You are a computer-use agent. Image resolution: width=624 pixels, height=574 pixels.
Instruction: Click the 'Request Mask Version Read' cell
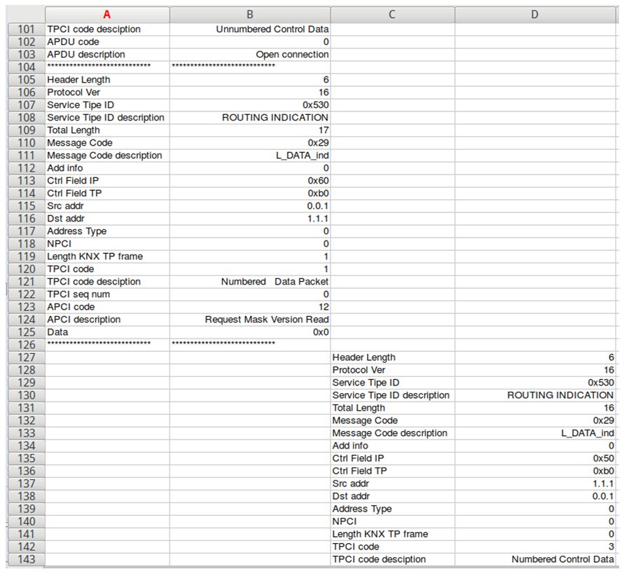coord(250,320)
